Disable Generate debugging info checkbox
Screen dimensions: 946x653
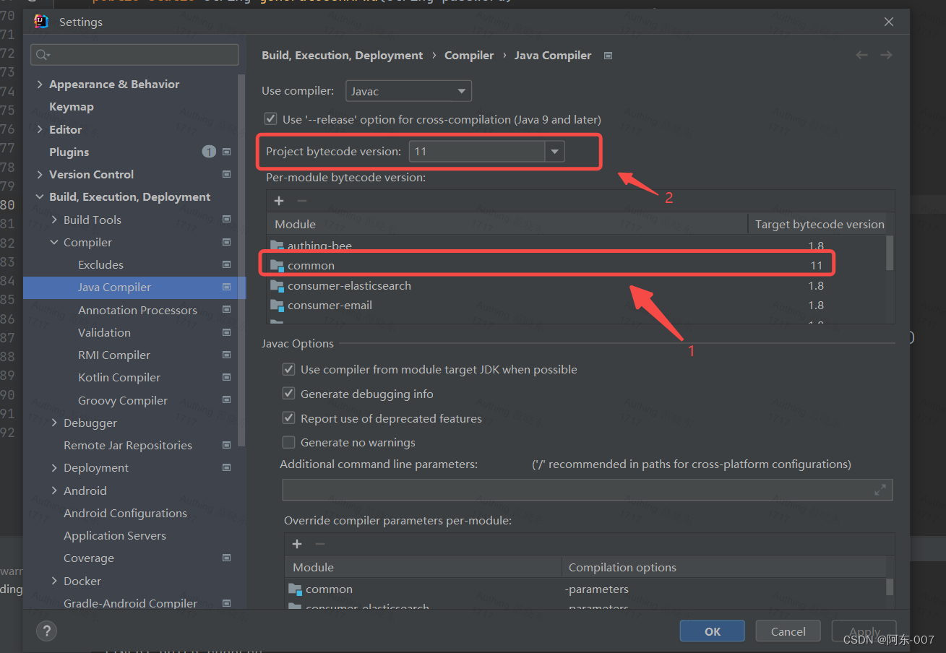point(288,394)
